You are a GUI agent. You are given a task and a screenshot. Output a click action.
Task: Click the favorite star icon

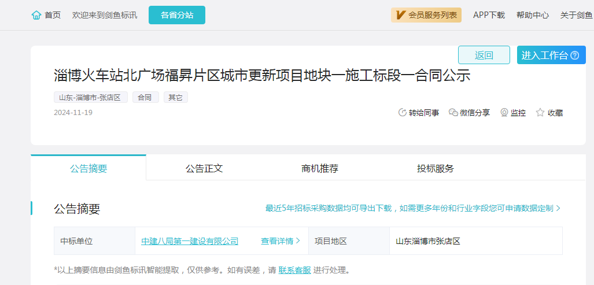coord(540,113)
